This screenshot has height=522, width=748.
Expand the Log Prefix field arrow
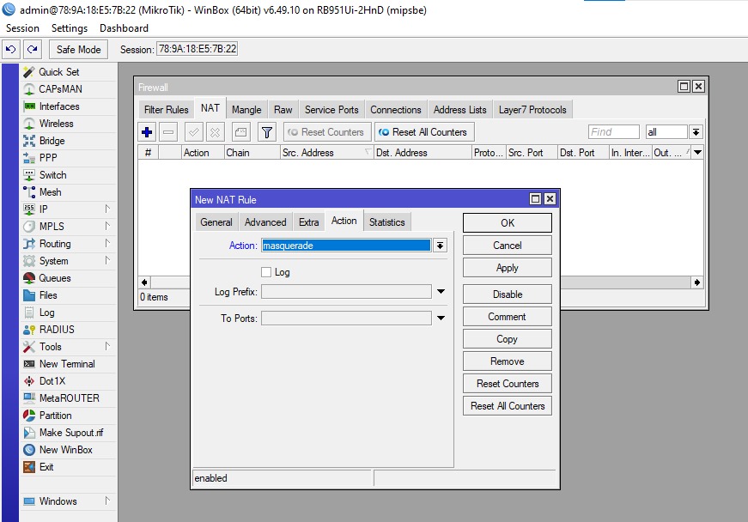(x=441, y=291)
